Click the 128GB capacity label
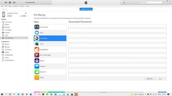 (x=9, y=16)
